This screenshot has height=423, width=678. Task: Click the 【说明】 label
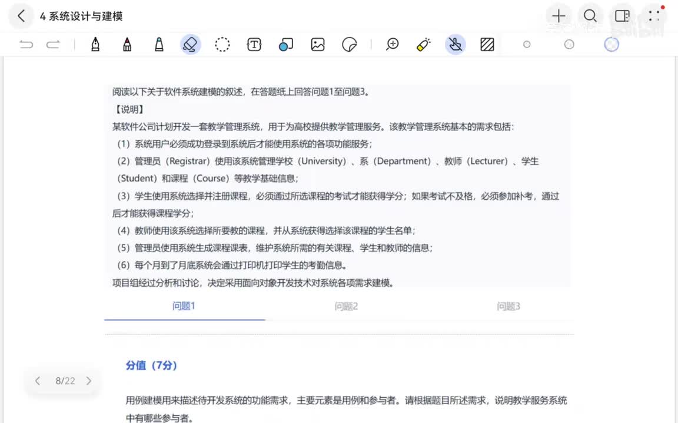[129, 109]
